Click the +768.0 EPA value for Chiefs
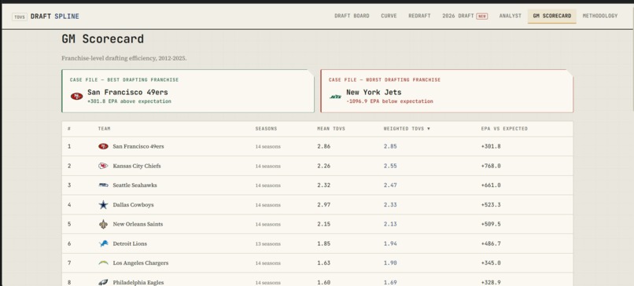Image resolution: width=634 pixels, height=286 pixels. [491, 166]
